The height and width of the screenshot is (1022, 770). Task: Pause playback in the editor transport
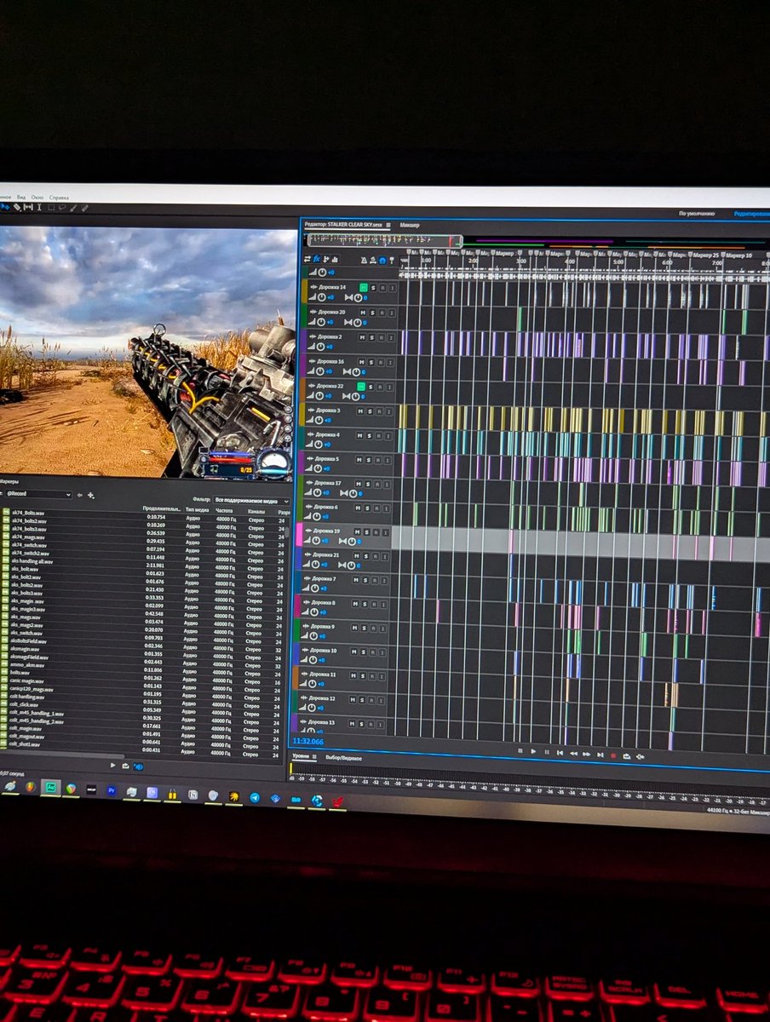(547, 752)
